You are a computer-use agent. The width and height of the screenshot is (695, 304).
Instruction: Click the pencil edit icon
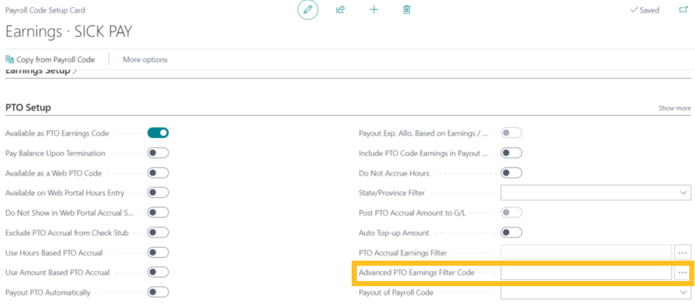tap(308, 10)
